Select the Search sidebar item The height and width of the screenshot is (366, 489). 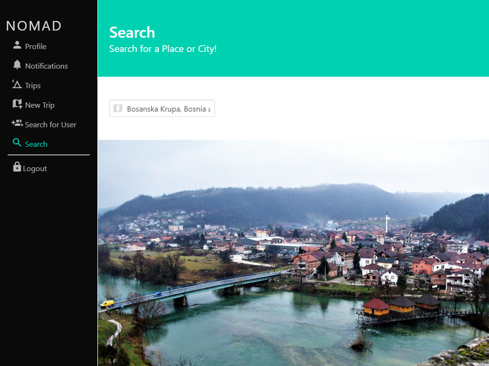click(x=36, y=144)
